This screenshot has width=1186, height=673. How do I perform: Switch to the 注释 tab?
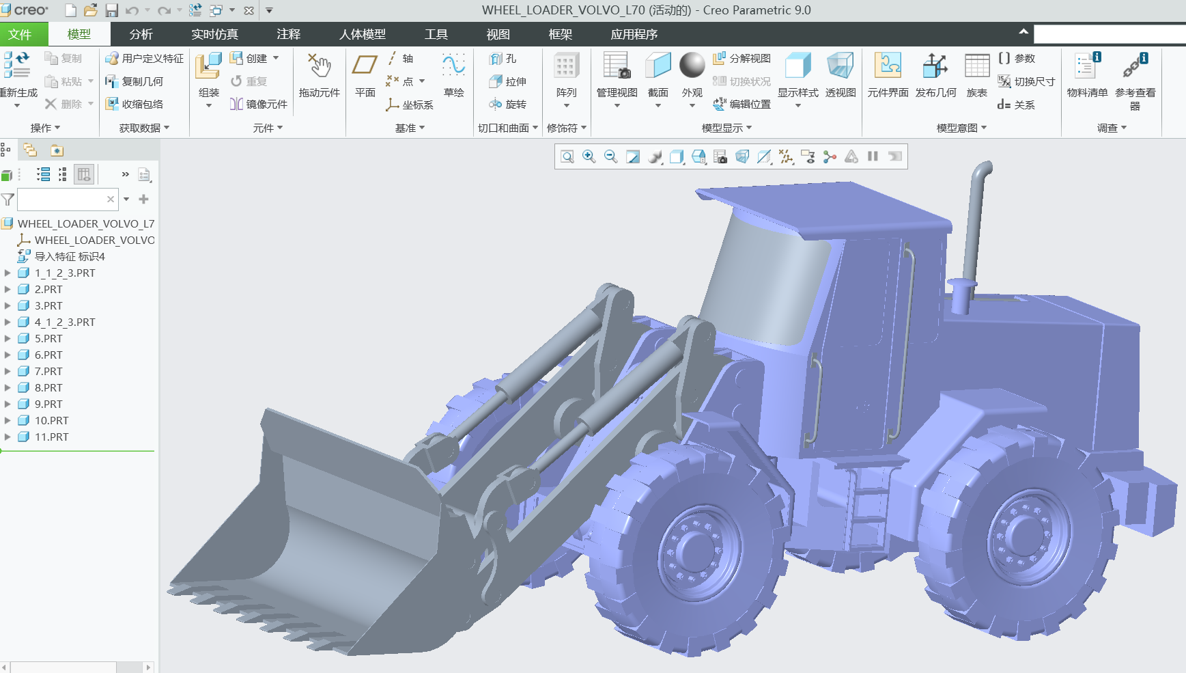pyautogui.click(x=288, y=34)
